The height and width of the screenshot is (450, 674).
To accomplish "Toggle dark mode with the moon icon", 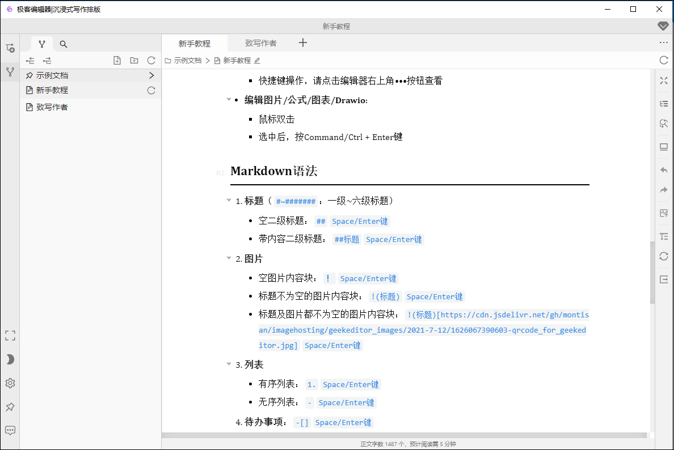I will (10, 359).
